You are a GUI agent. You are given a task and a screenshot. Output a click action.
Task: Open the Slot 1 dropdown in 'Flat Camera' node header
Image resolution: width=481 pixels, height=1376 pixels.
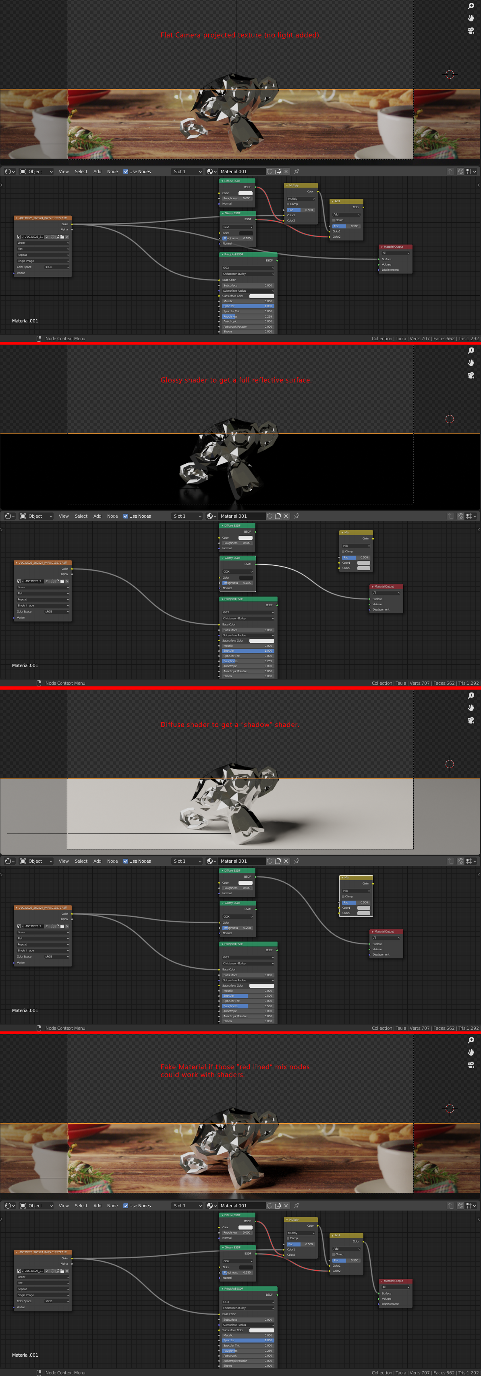(x=187, y=171)
